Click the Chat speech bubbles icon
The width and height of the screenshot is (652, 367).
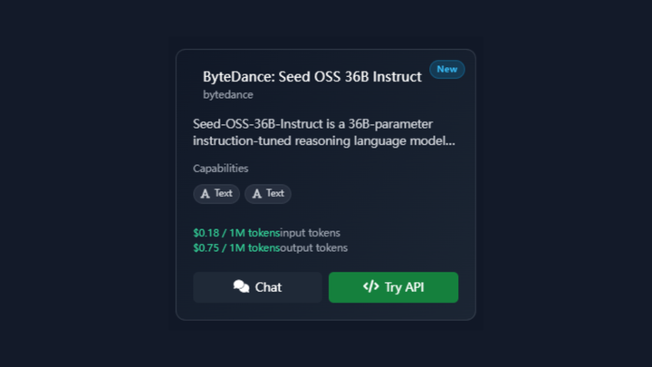click(x=241, y=287)
